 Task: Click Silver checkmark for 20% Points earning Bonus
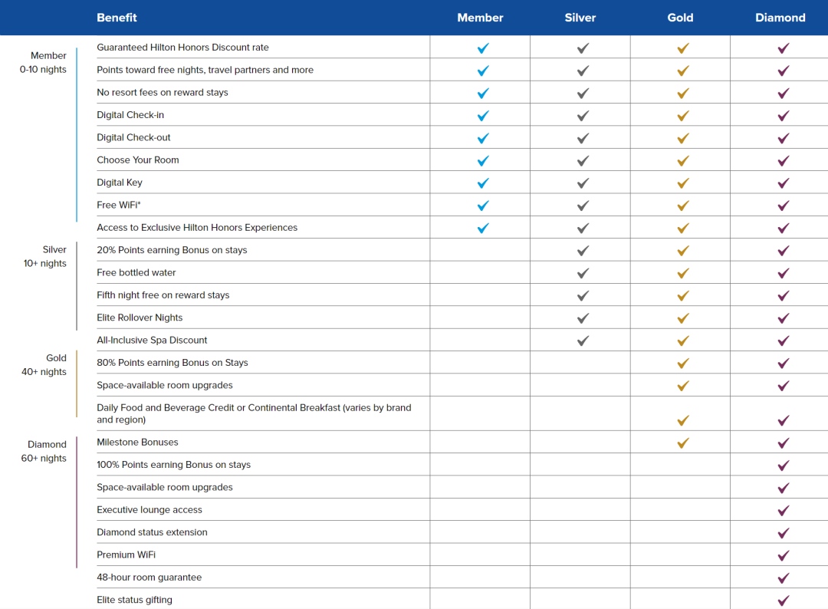[583, 251]
